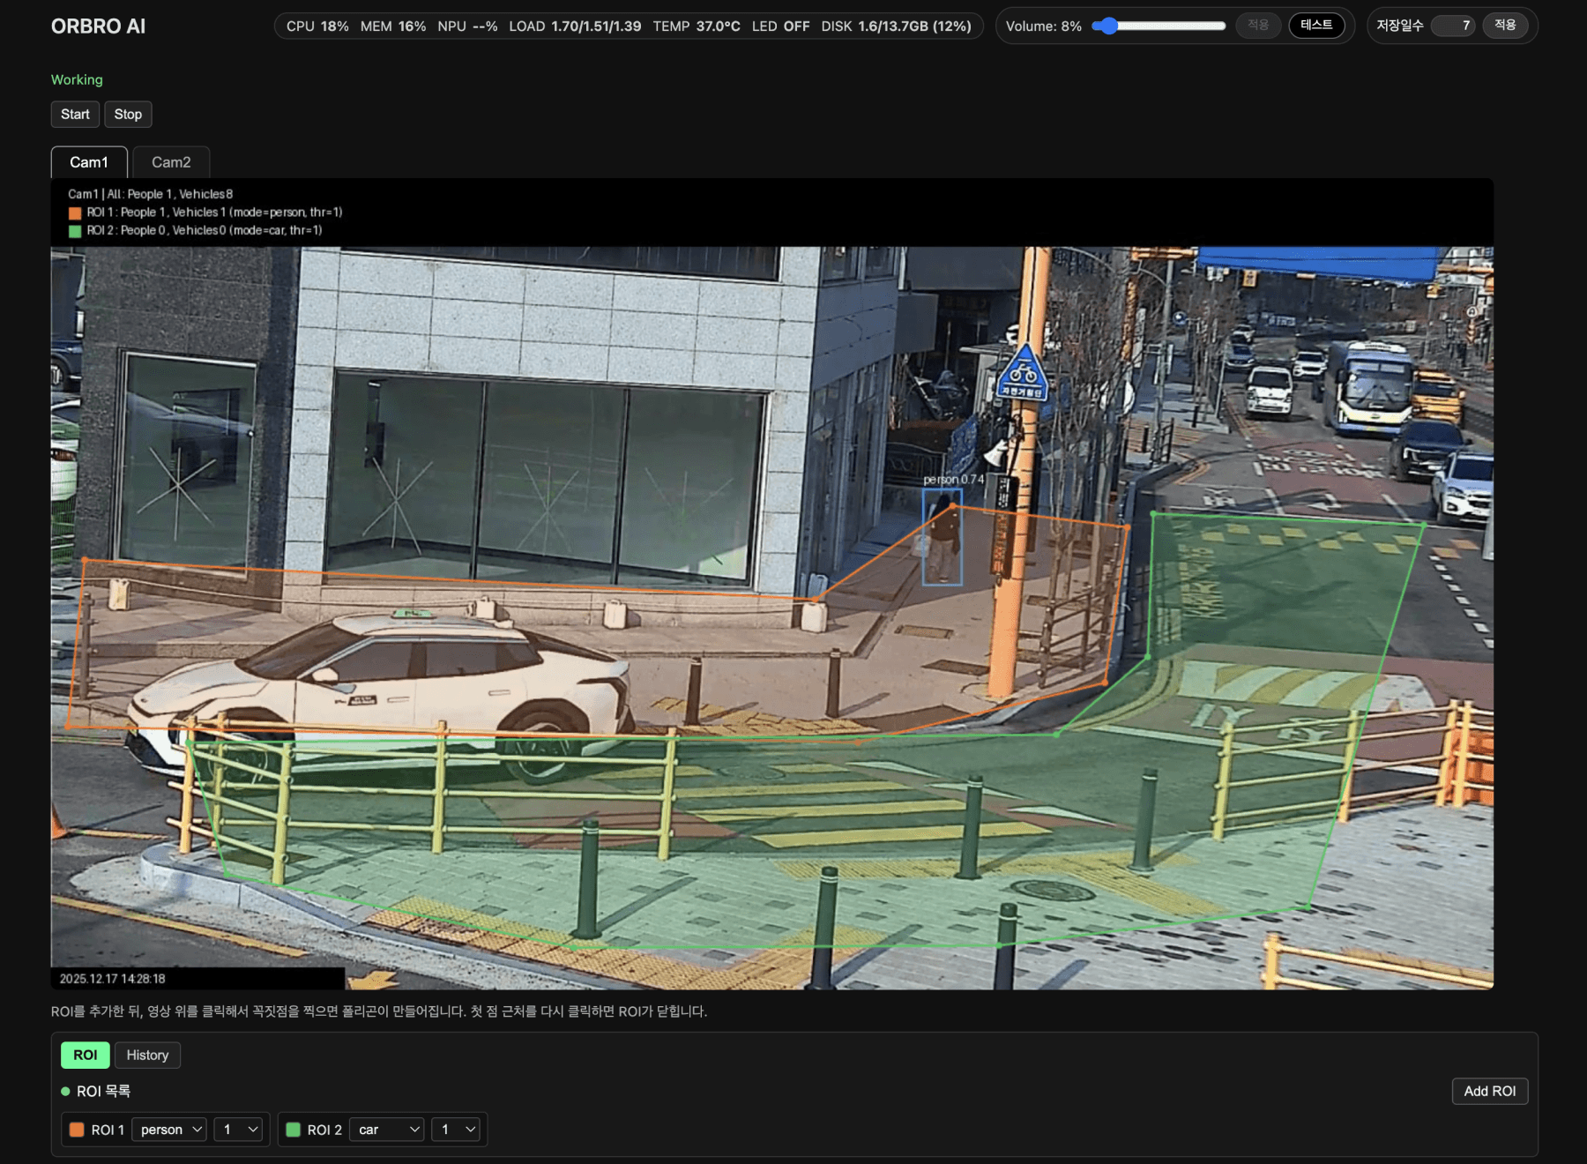
Task: Click the Volume slider handle
Action: pyautogui.click(x=1109, y=26)
